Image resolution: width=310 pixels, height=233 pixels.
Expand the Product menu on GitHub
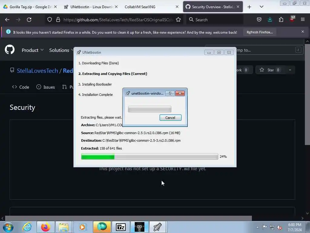click(x=33, y=50)
